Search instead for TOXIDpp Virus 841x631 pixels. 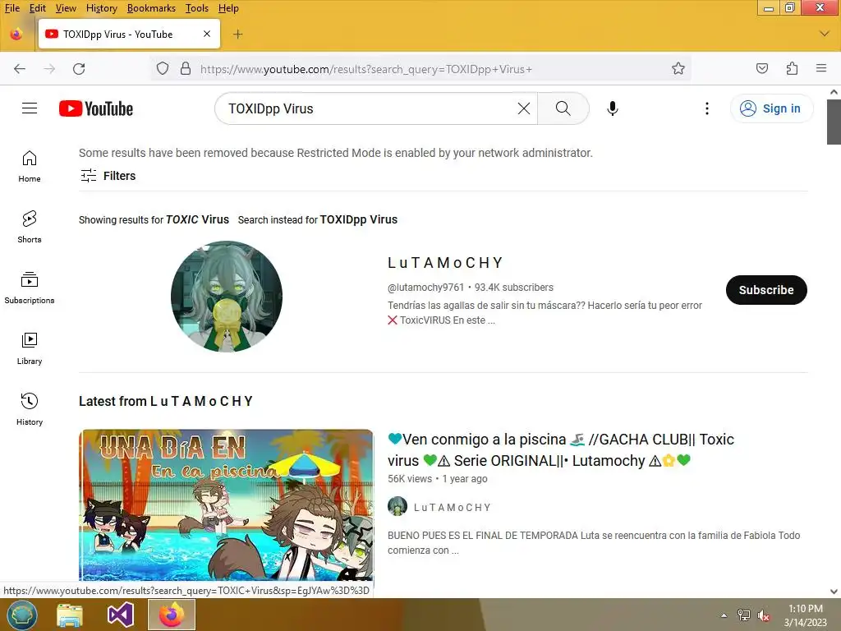click(358, 219)
